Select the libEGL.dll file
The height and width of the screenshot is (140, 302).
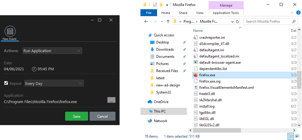click(207, 119)
